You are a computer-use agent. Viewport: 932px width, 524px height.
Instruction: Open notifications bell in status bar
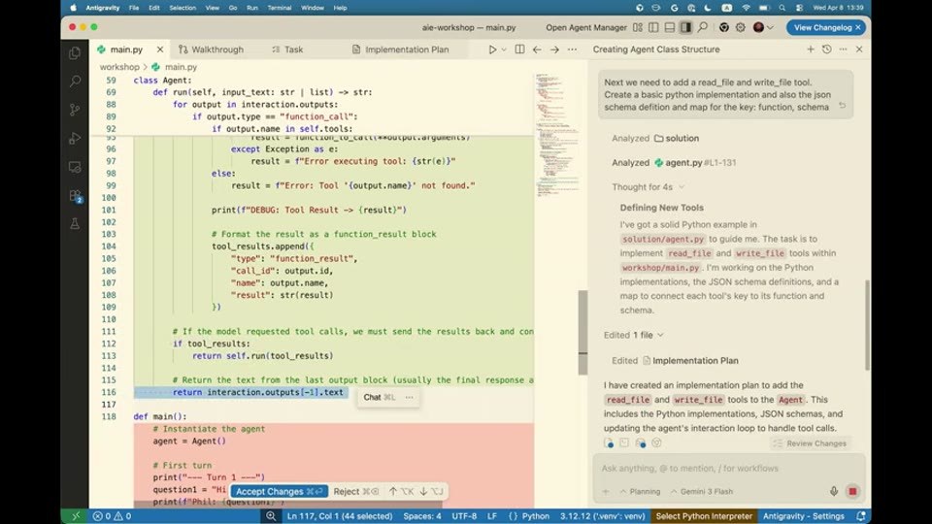861,516
